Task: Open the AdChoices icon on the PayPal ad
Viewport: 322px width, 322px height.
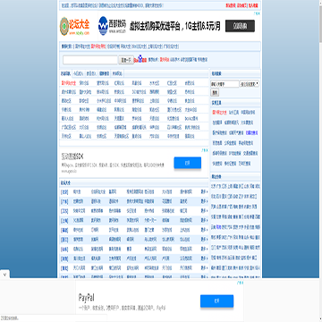Action: point(241,283)
